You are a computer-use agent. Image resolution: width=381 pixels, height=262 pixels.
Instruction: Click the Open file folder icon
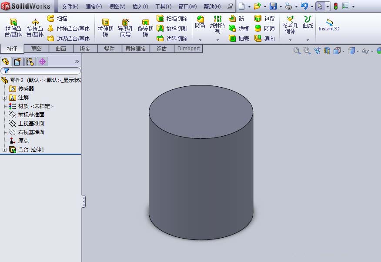(257, 6)
